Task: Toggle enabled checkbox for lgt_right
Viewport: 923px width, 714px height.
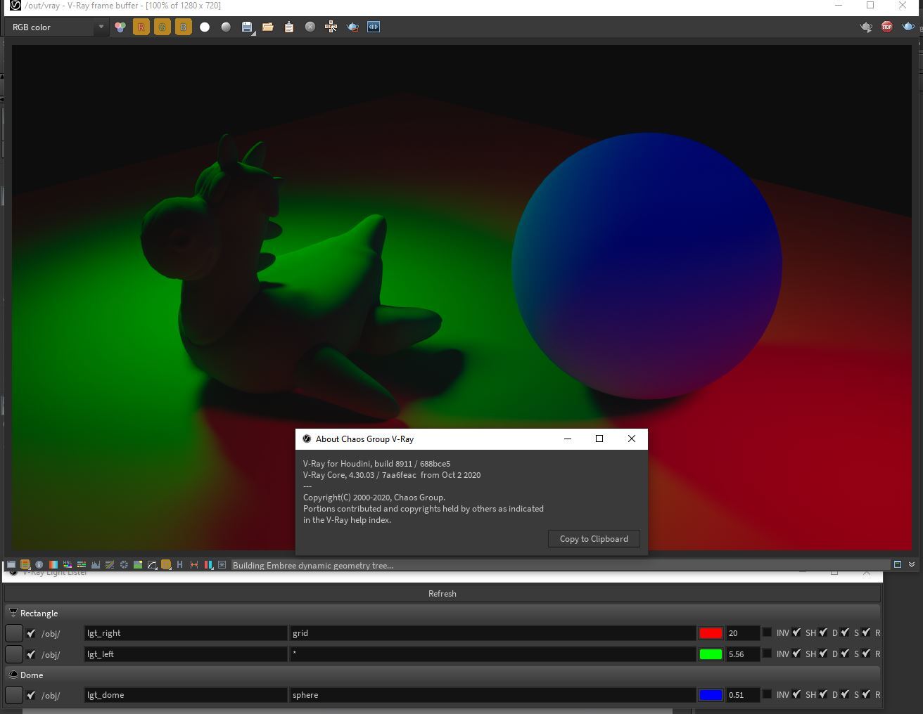Action: 31,633
